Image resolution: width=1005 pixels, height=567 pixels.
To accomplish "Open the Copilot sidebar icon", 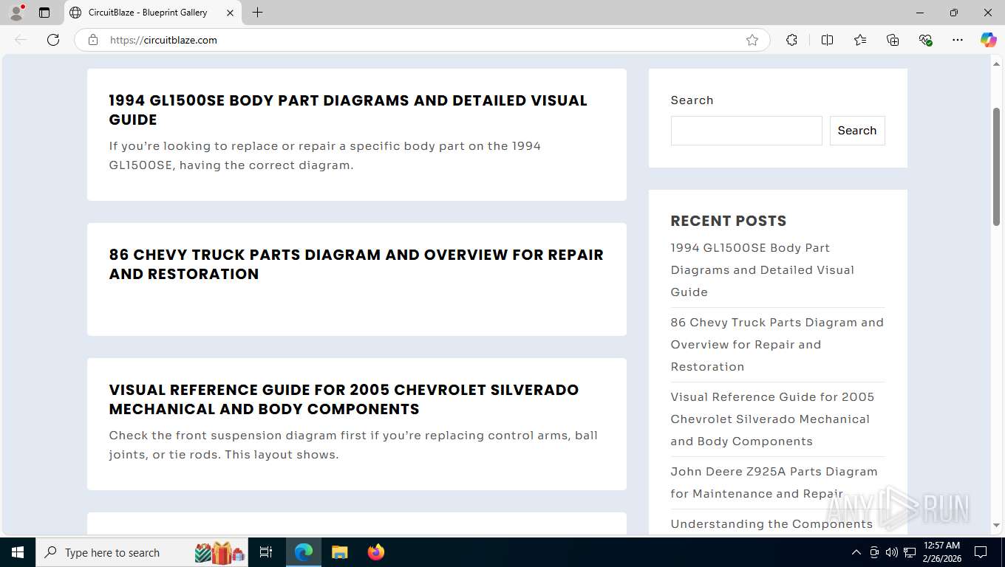I will click(988, 40).
